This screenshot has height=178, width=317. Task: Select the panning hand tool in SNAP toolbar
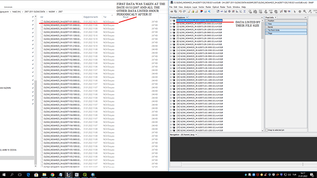300,11
